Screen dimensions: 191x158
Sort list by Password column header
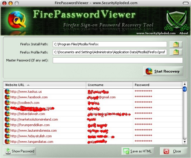pyautogui.click(x=157, y=85)
